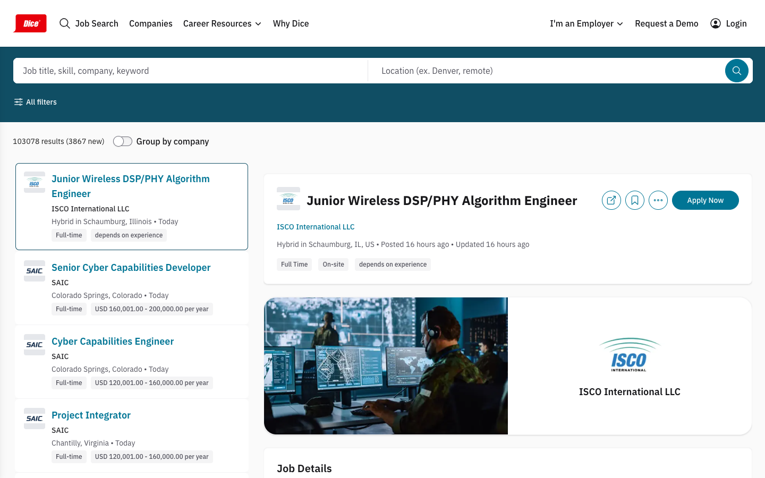Open Cyber Capabilities Engineer listing
The image size is (765, 478).
(x=113, y=342)
